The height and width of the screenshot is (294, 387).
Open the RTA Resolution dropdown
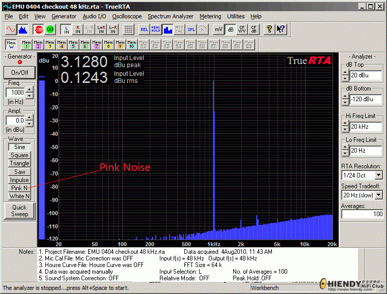tap(379, 175)
